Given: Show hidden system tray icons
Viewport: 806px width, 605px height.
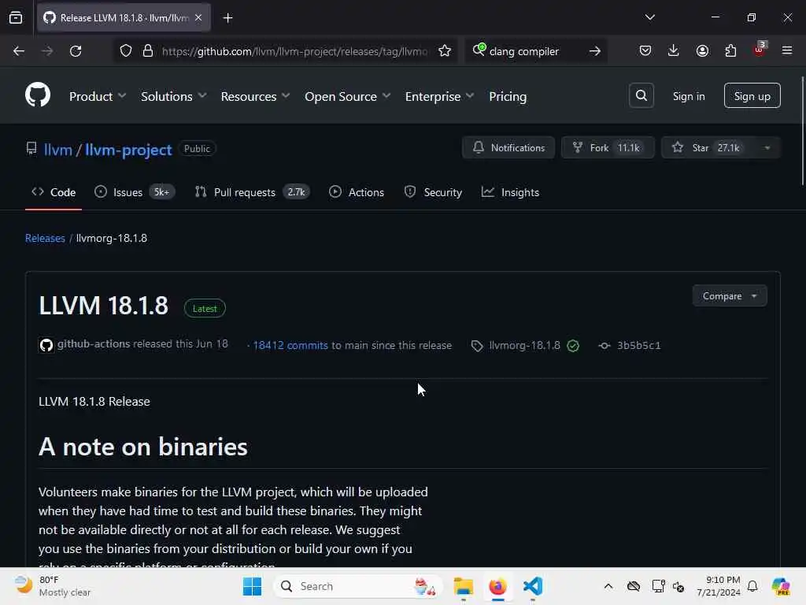Looking at the screenshot, I should coord(608,586).
